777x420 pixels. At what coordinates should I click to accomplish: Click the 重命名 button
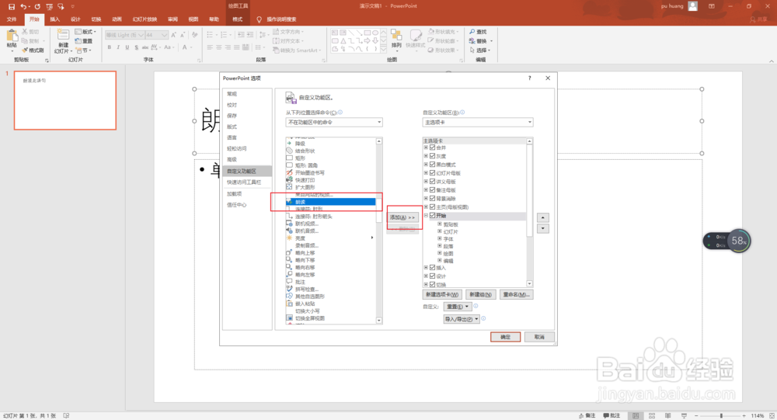517,294
